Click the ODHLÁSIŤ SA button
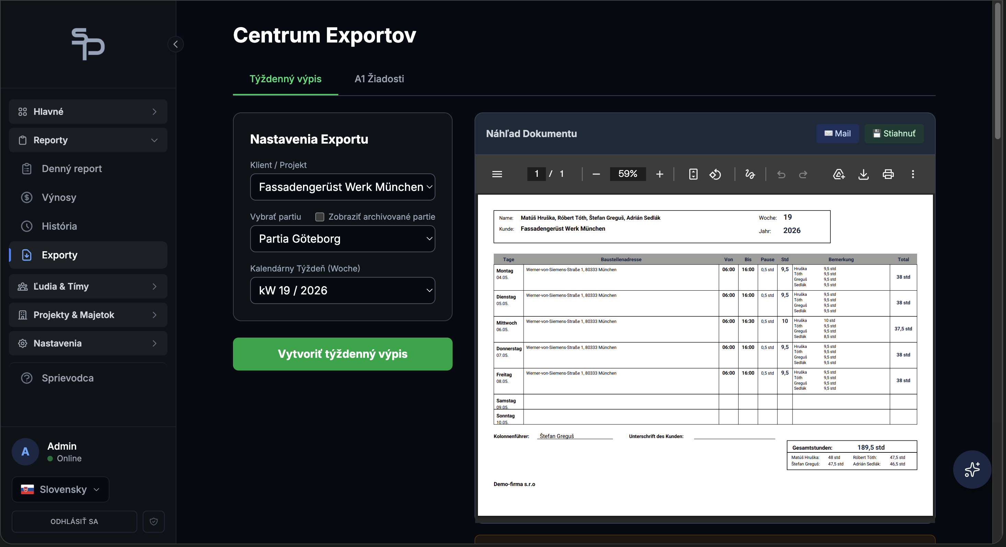 74,521
